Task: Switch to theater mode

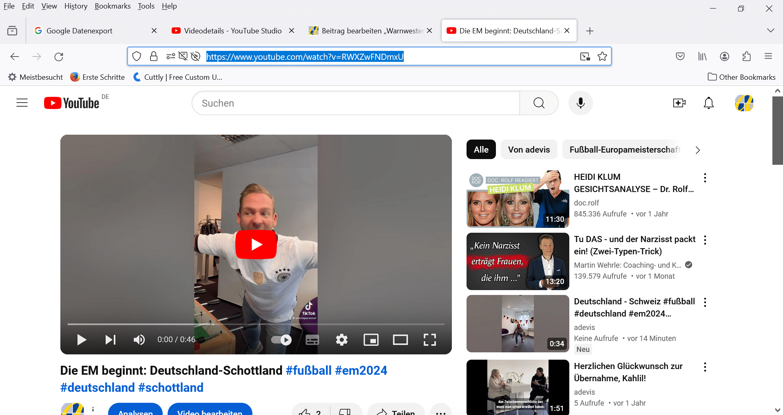Action: coord(400,339)
